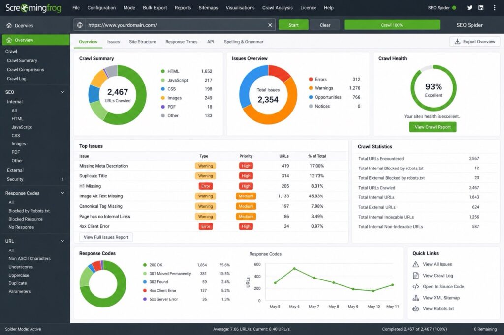
Task: Switch to the Site Structure tab
Action: coord(142,42)
